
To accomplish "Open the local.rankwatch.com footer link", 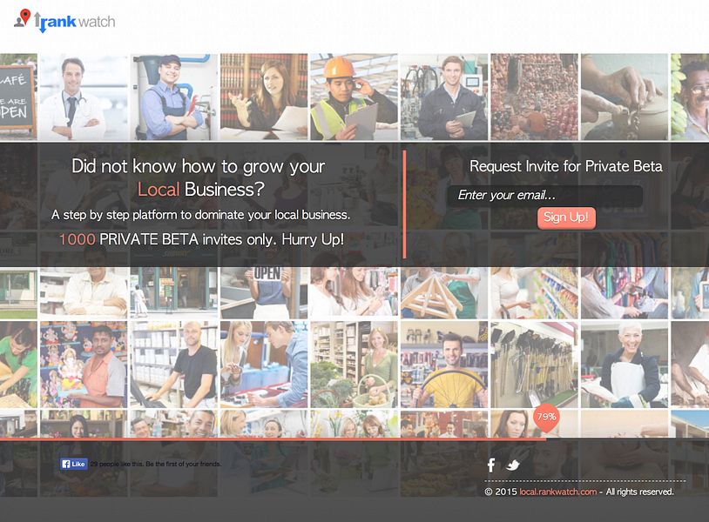I will [557, 492].
